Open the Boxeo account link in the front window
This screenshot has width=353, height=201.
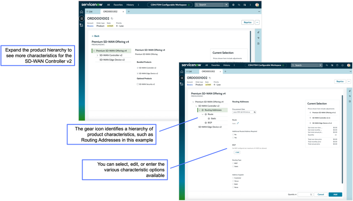tap(190, 85)
